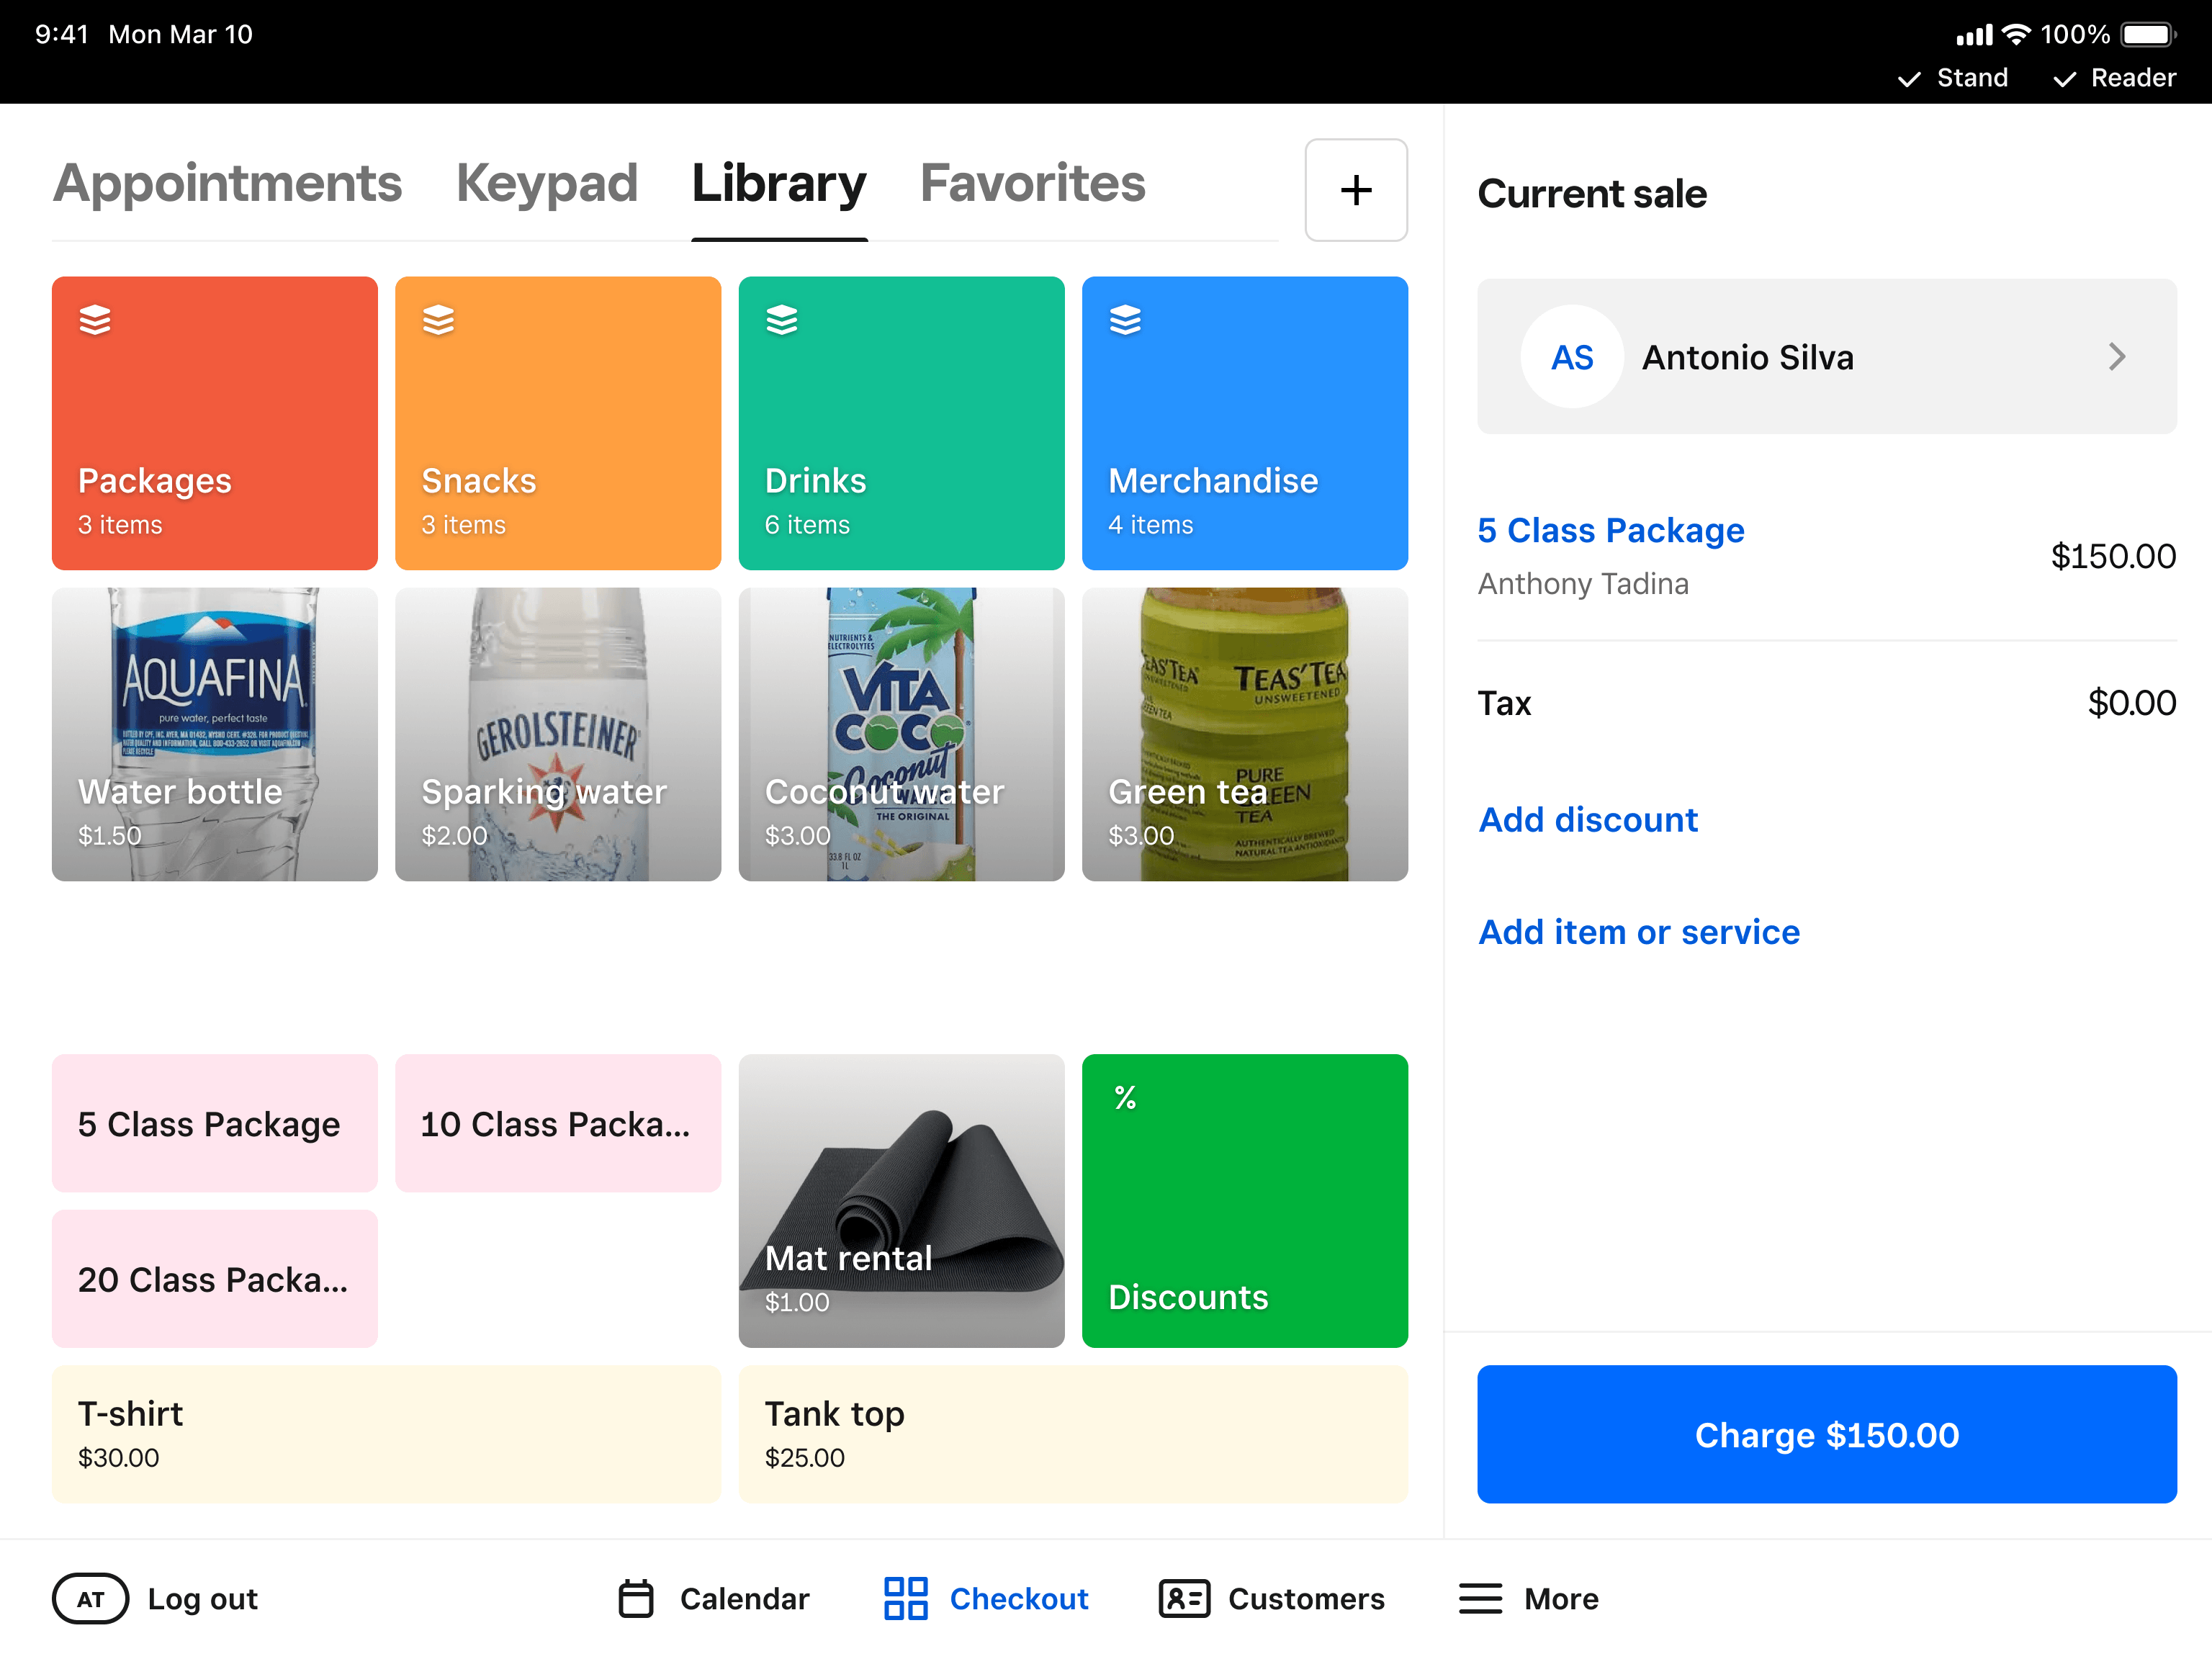Tap the stack icon on Packages tile
Screen dimensions: 2212x1659
coord(95,320)
